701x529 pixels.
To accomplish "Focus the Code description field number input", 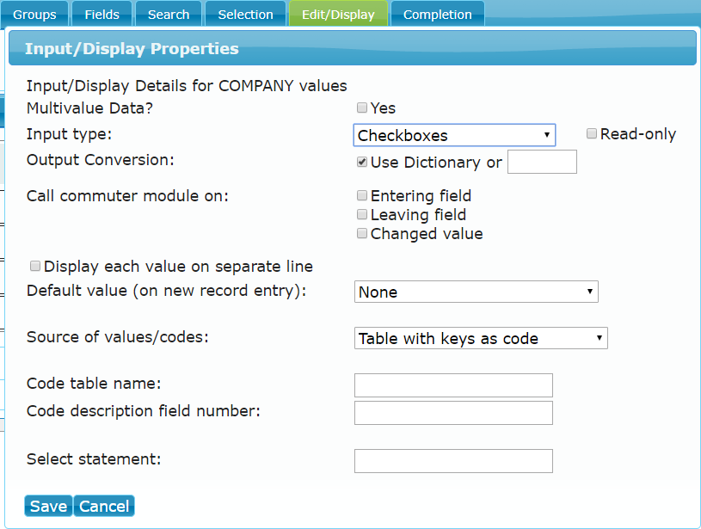I will (453, 413).
